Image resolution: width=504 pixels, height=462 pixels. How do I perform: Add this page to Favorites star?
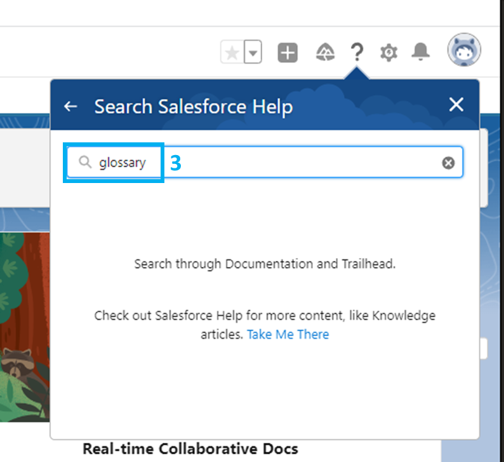pyautogui.click(x=232, y=52)
